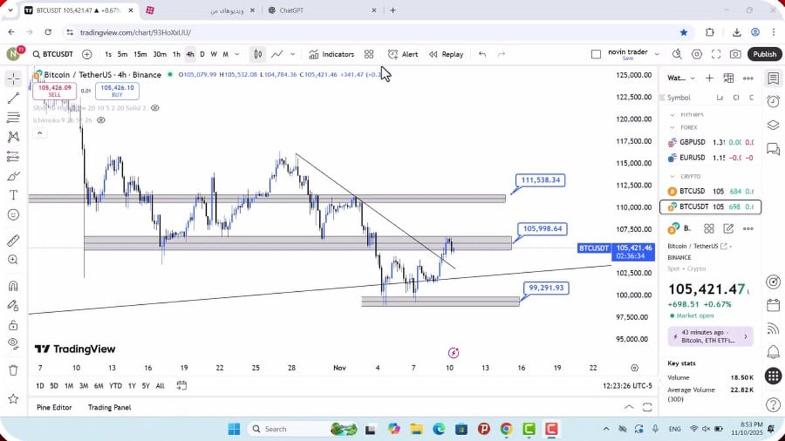Toggle lock all drawings

coord(13,325)
